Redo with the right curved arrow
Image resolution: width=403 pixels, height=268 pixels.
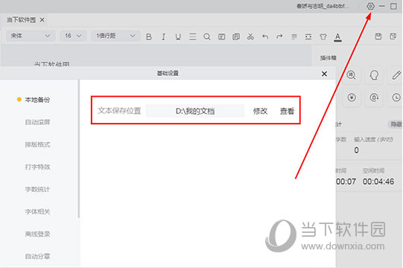[x=279, y=36]
